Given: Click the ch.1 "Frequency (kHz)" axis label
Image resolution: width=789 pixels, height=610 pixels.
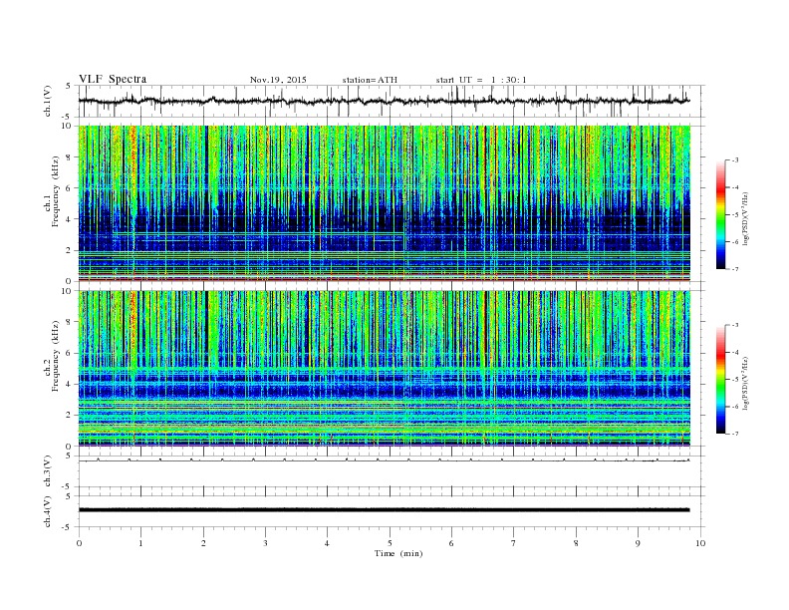Looking at the screenshot, I should [x=56, y=191].
